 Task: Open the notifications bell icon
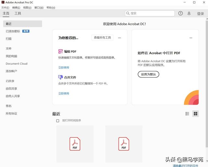(x=189, y=13)
